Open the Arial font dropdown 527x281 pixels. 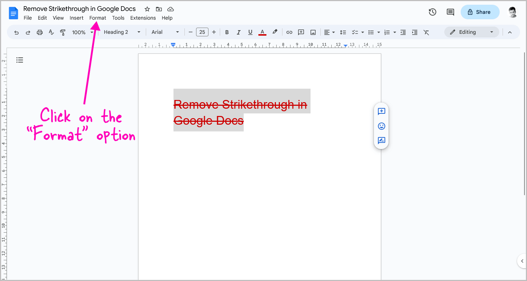pyautogui.click(x=165, y=32)
